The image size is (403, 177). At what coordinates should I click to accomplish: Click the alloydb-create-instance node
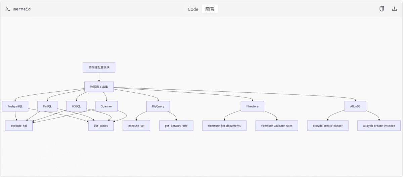click(x=379, y=126)
